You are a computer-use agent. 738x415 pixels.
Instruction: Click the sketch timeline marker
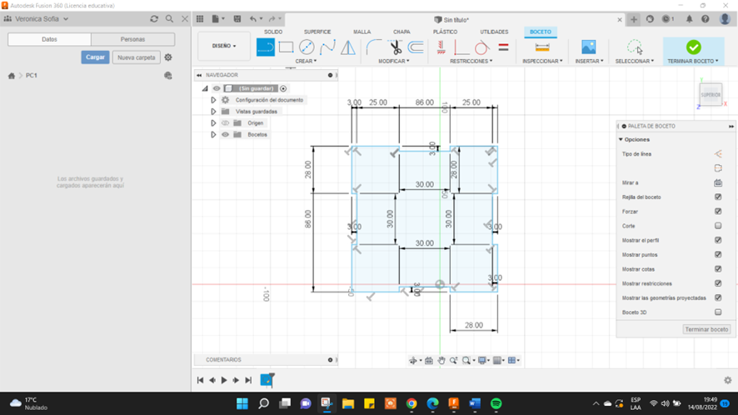click(267, 380)
